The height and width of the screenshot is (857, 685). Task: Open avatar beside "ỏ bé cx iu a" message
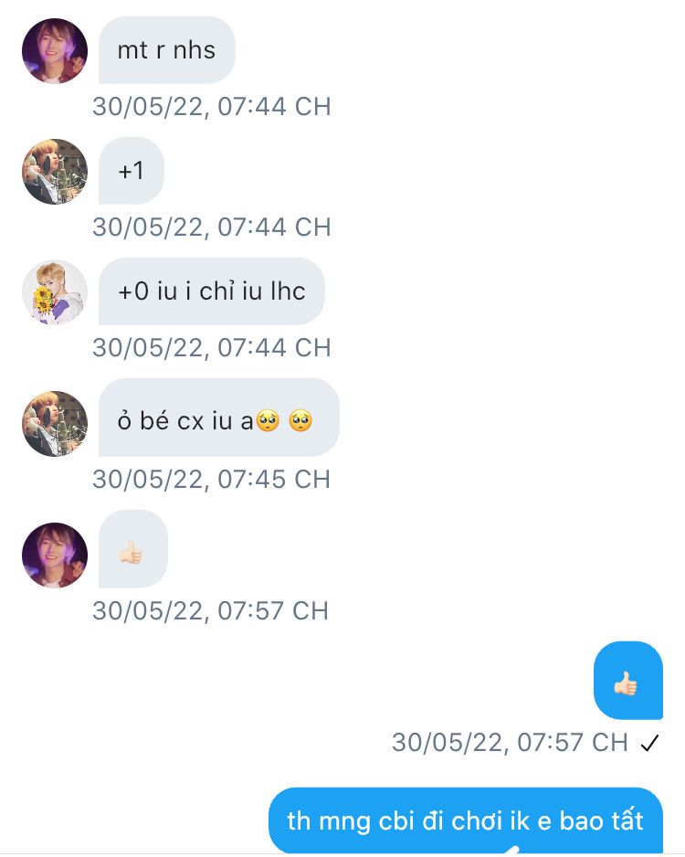pos(55,424)
